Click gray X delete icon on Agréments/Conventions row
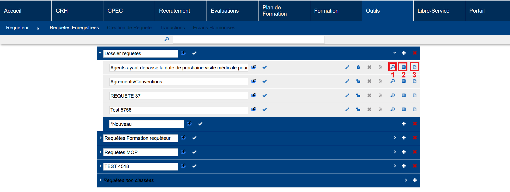 [369, 81]
